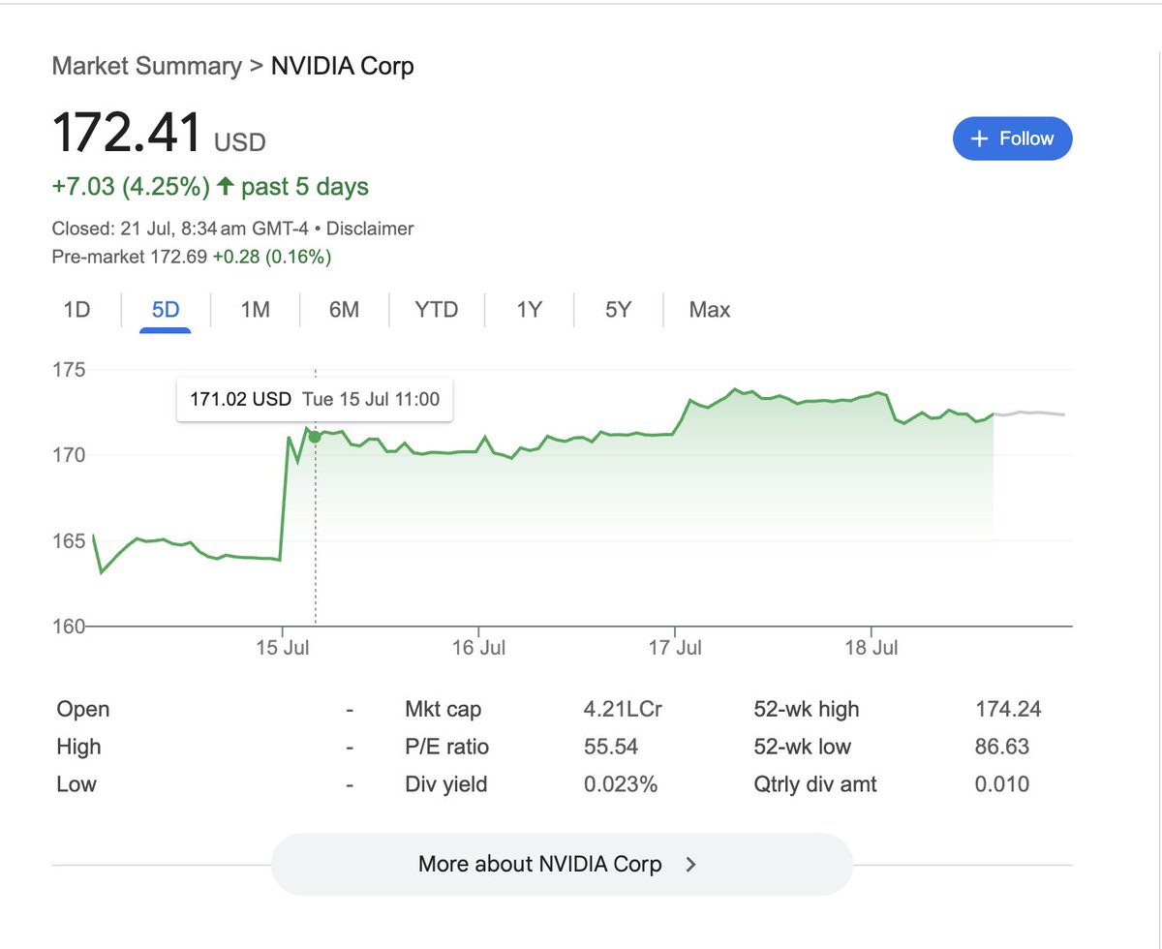Click the 172.41 price value
The image size is (1162, 949).
[x=127, y=133]
